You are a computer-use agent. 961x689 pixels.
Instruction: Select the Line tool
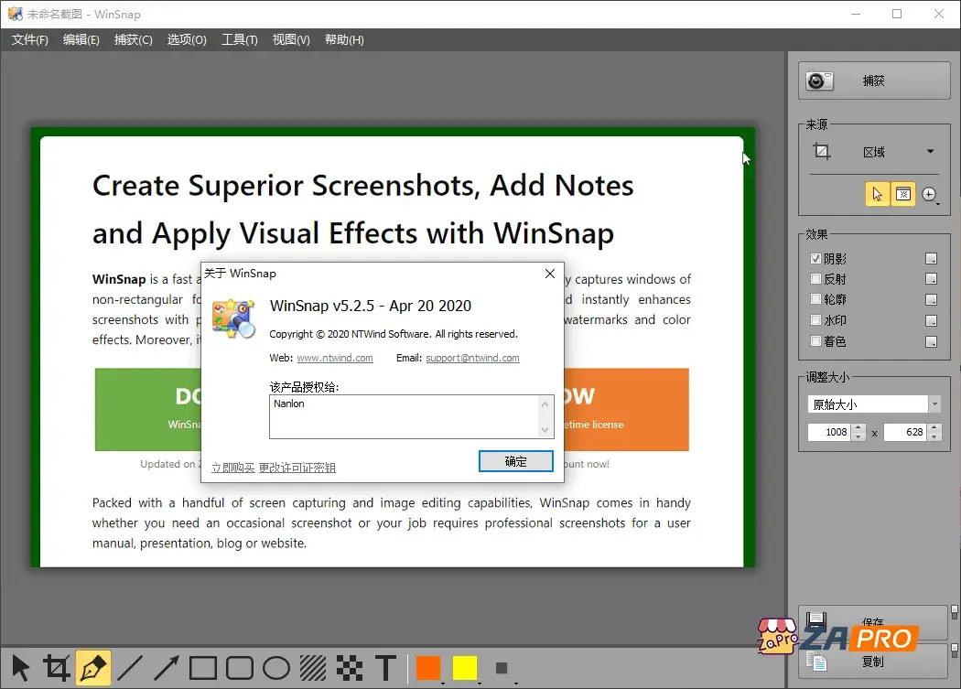[130, 668]
